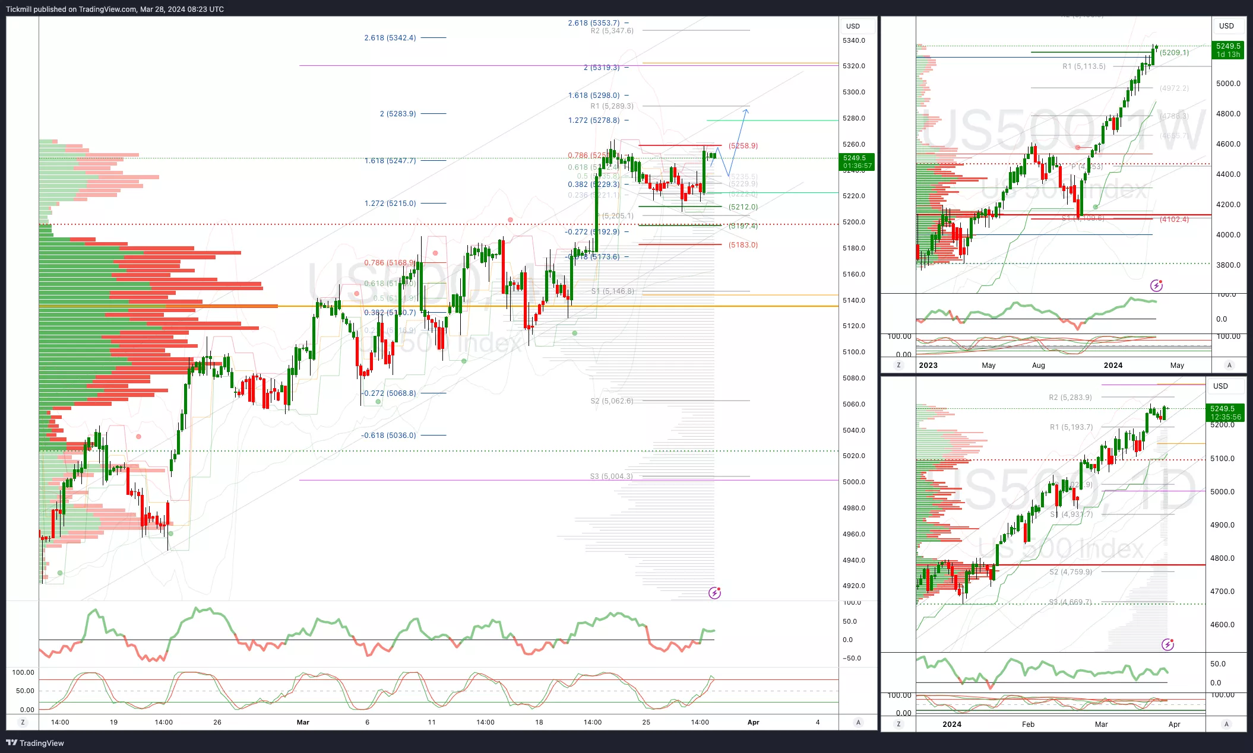Screen dimensions: 1253x753
Task: Click the lightning icon on weekly chart
Action: pos(1156,285)
